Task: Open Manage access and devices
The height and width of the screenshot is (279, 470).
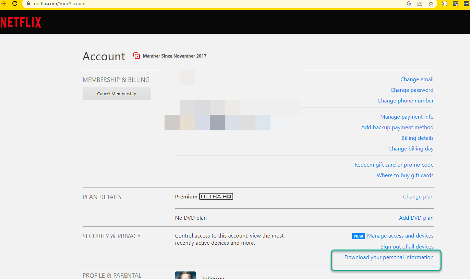Action: [x=400, y=236]
